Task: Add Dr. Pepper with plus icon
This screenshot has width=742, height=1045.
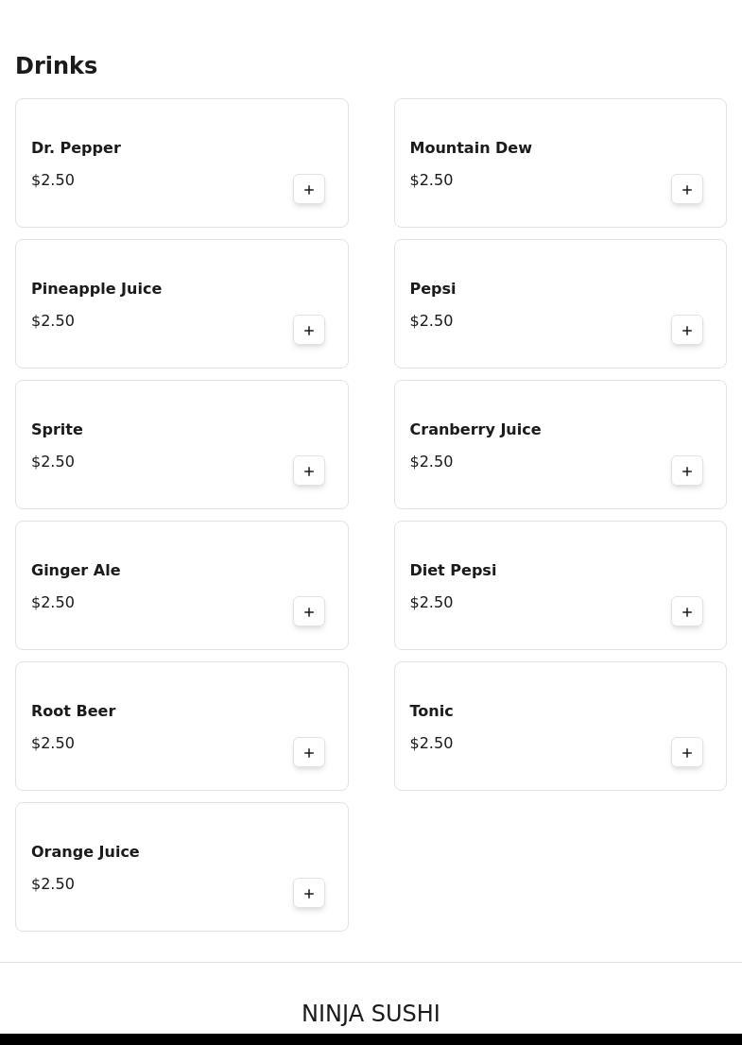Action: point(309,190)
